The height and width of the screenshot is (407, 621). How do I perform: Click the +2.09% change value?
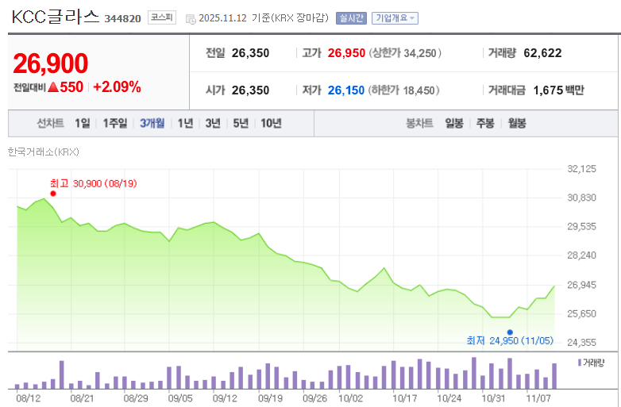pyautogui.click(x=117, y=87)
